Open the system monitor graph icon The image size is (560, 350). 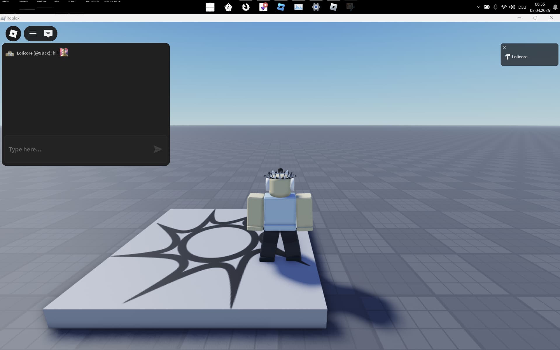[298, 7]
